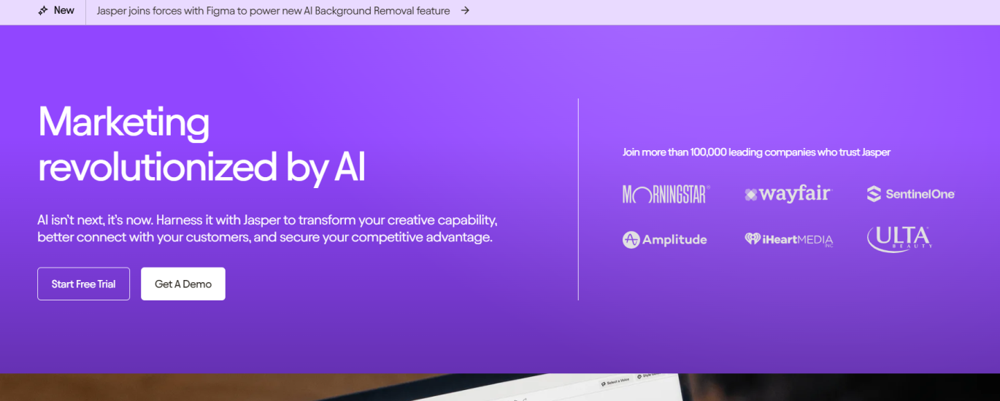This screenshot has width=1000, height=401.
Task: Click the arrow icon after the announcement
Action: [465, 11]
